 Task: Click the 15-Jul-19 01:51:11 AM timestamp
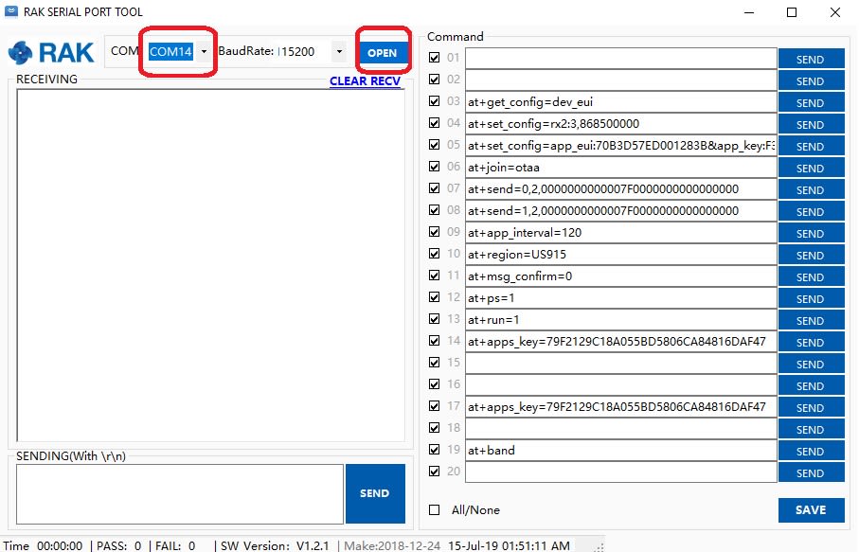tap(509, 546)
